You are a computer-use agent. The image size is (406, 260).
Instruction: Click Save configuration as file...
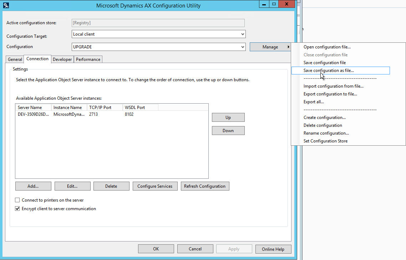coord(340,70)
